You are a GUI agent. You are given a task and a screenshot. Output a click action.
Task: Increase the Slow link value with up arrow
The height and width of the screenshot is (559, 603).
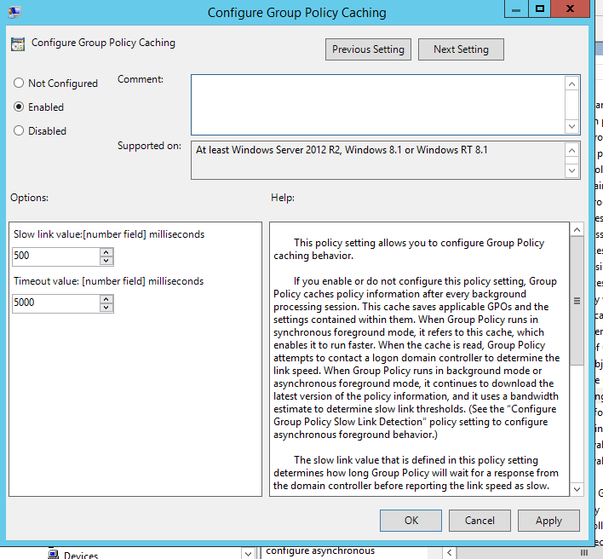[106, 252]
